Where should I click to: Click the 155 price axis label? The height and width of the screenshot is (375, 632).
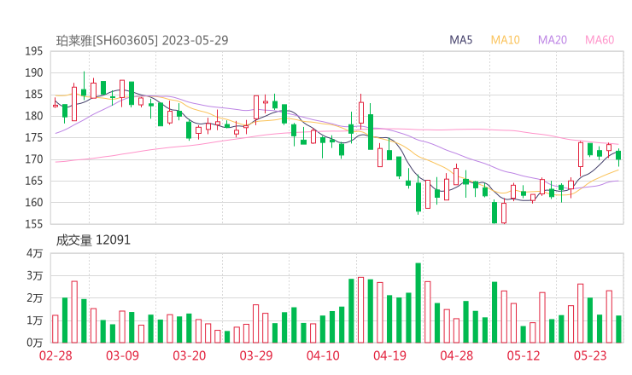click(x=34, y=224)
